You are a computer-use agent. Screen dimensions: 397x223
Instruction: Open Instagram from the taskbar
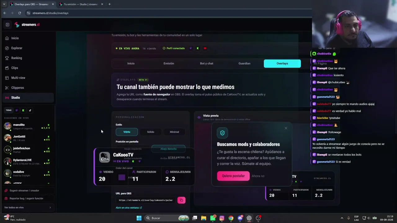click(222, 218)
